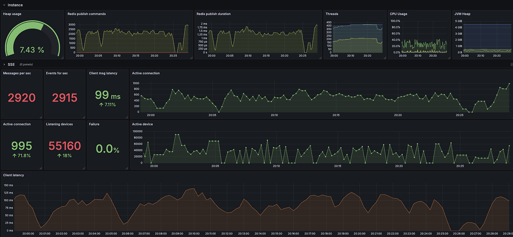Screen dimensions: 513x237
Task: Select the Active device panel title
Action: pyautogui.click(x=142, y=124)
